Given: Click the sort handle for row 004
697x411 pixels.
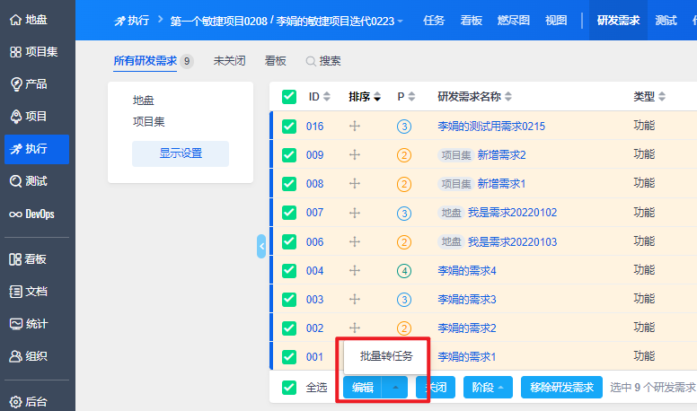Looking at the screenshot, I should click(354, 271).
